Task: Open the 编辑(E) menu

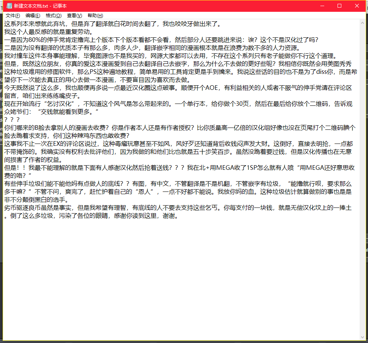Action: point(33,15)
